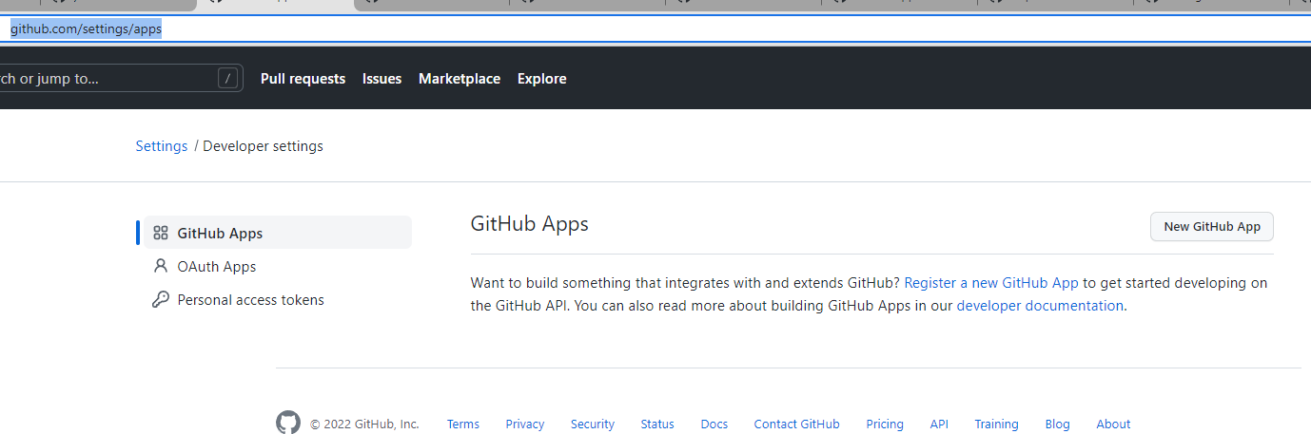Open Marketplace in the top navigation
The image size is (1311, 434).
click(460, 79)
